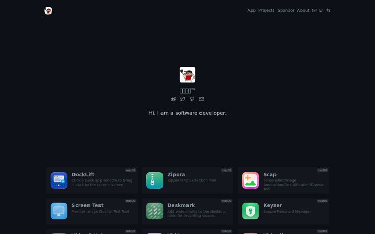The height and width of the screenshot is (234, 375).
Task: Click 'Hi, I am a software developer.' text
Action: tap(187, 113)
